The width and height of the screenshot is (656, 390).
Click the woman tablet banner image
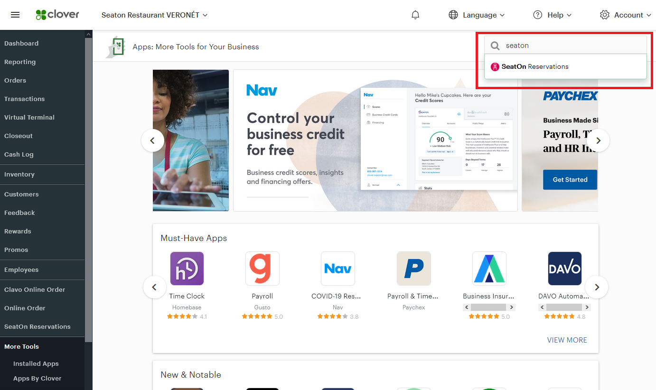point(191,140)
